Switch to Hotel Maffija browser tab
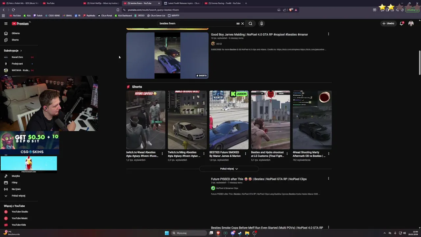 point(101,3)
